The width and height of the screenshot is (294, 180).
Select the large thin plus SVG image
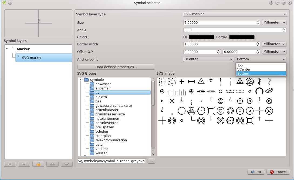[162, 121]
